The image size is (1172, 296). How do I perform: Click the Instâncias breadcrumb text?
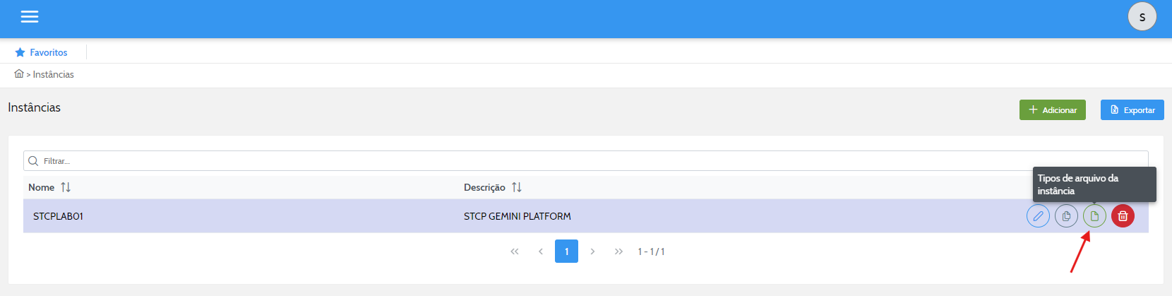pyautogui.click(x=53, y=74)
